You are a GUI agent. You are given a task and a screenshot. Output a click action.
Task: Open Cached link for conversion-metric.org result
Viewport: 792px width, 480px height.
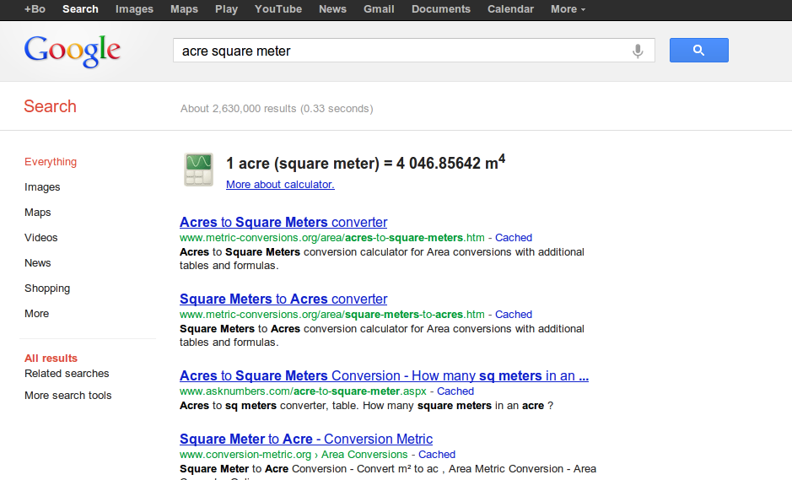pos(437,454)
